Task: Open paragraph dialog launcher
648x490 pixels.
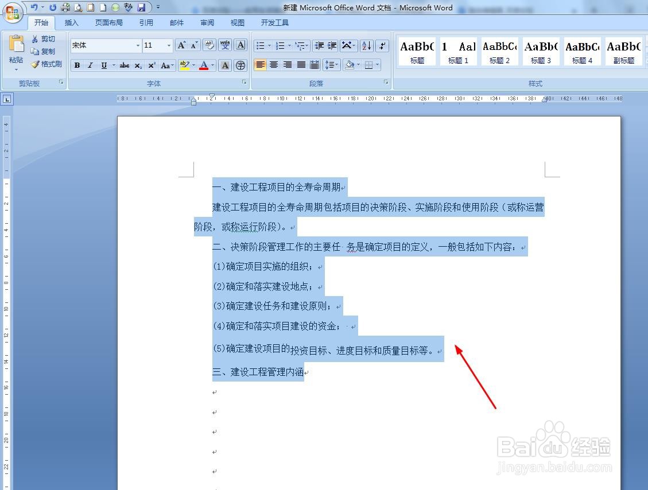Action: (x=386, y=82)
